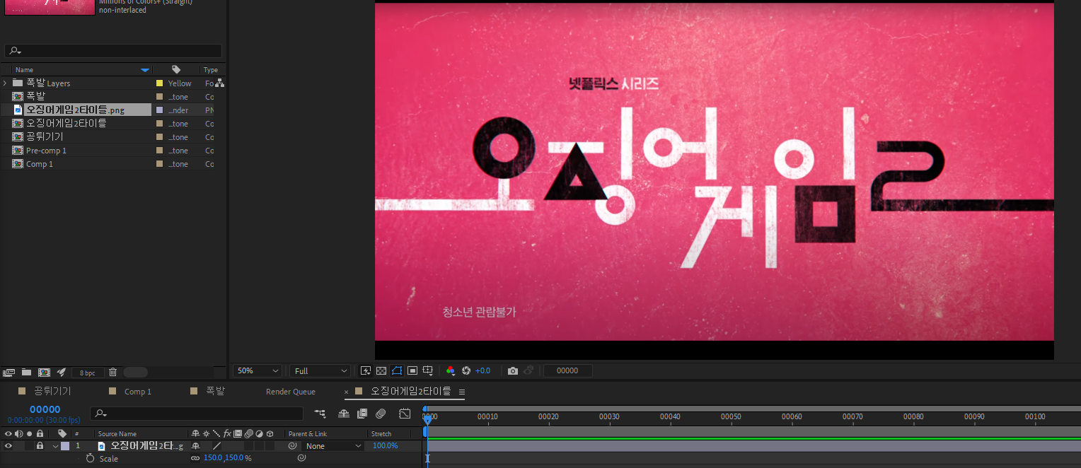Switch to the 폭발 timeline tab
The width and height of the screenshot is (1081, 468).
tap(215, 391)
